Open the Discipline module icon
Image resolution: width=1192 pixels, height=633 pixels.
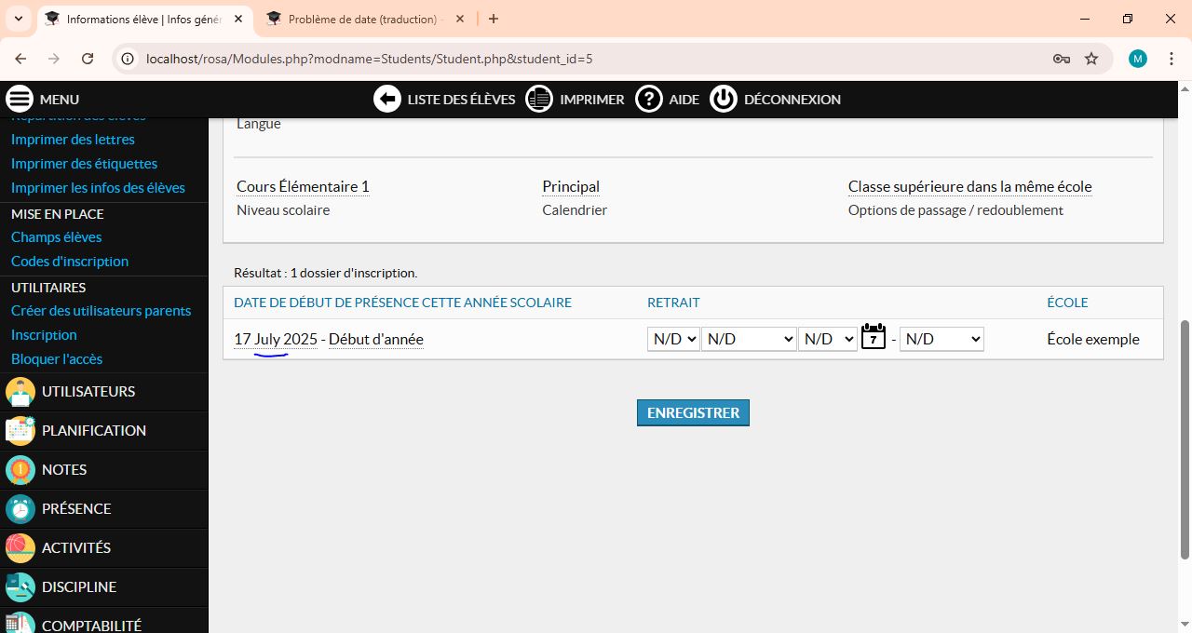(x=20, y=587)
